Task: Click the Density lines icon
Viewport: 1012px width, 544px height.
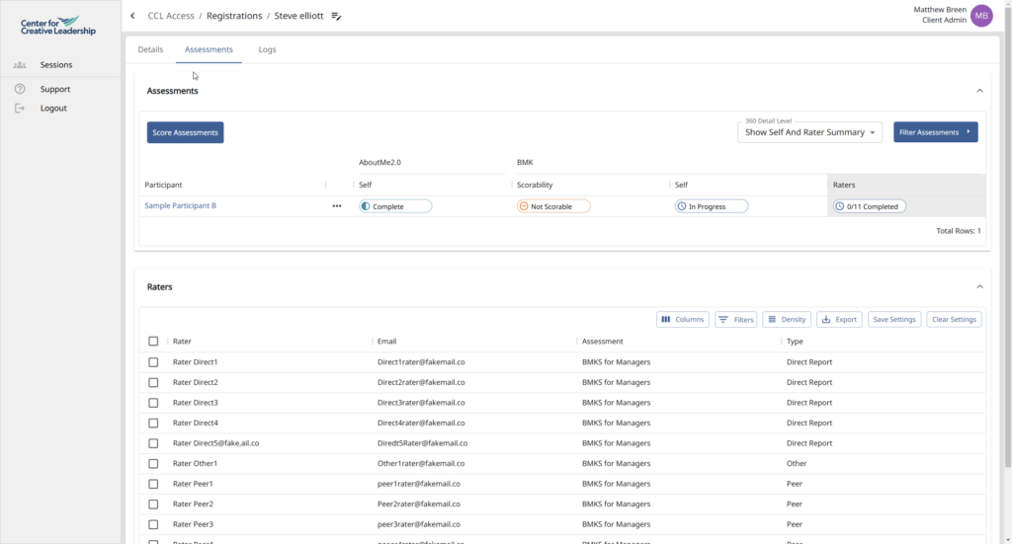Action: [x=772, y=320]
